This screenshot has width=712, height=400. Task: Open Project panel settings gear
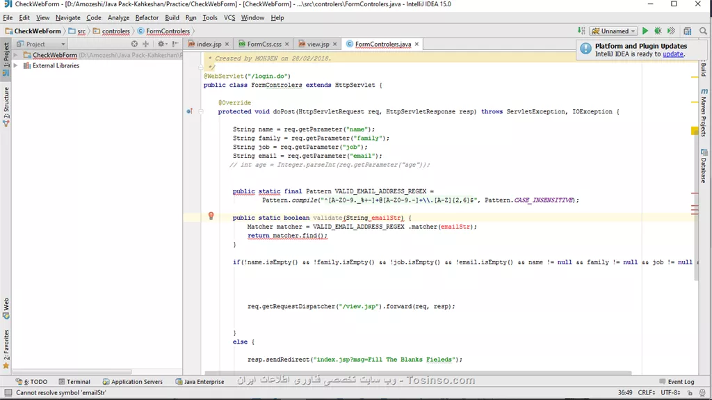click(161, 44)
